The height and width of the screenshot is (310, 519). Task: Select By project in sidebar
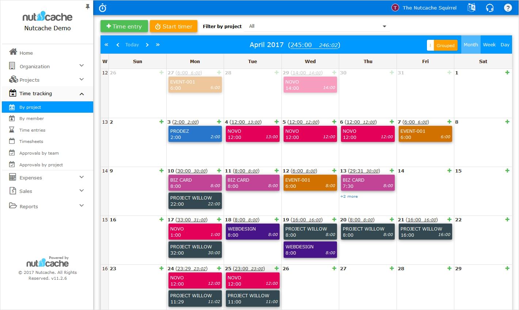[x=48, y=107]
